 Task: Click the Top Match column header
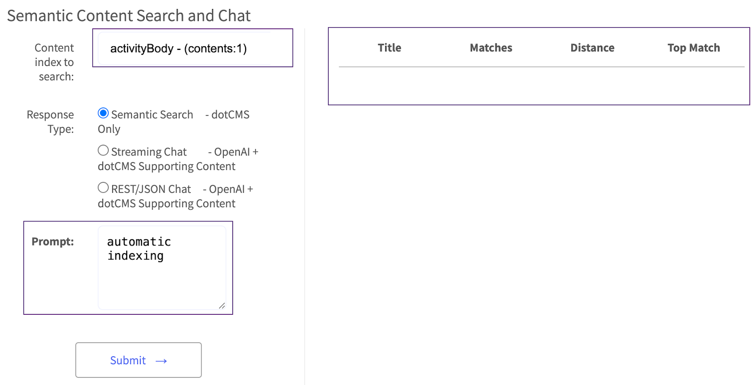coord(693,48)
